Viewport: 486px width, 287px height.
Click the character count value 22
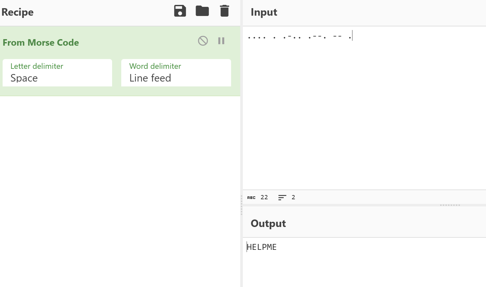point(264,197)
